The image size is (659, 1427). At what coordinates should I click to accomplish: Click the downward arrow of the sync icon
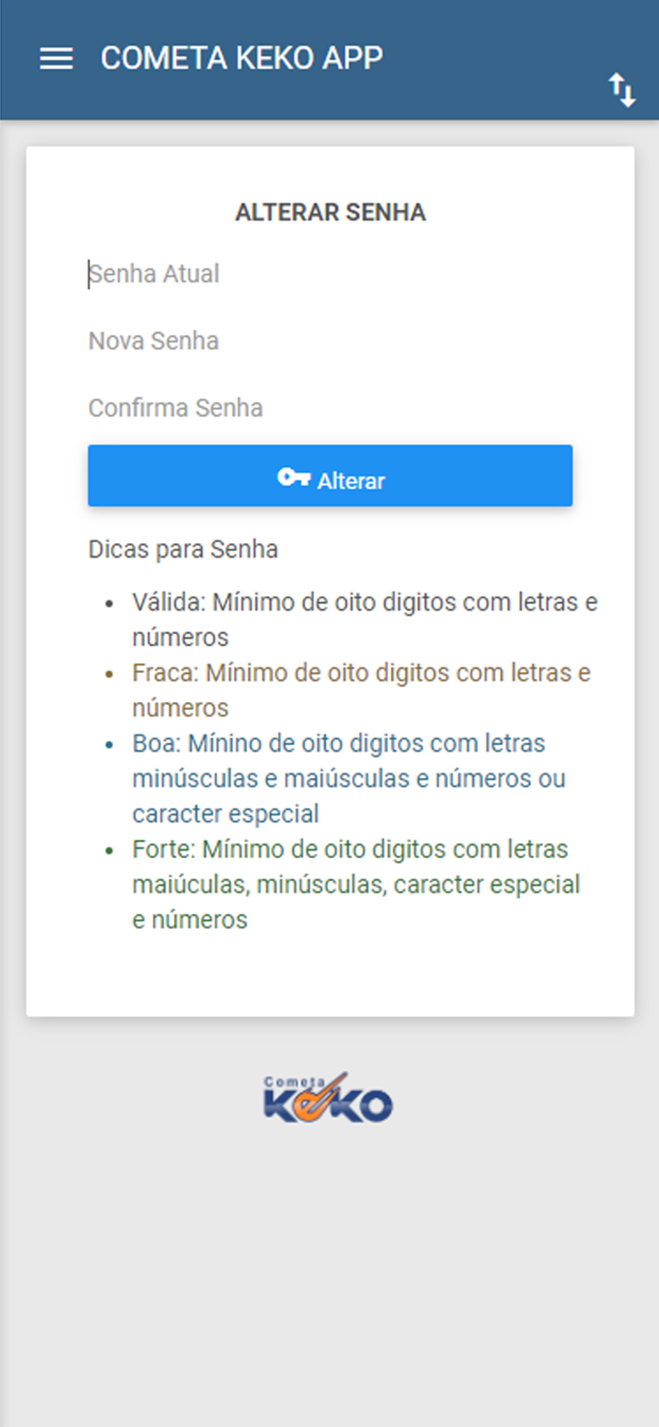[628, 96]
